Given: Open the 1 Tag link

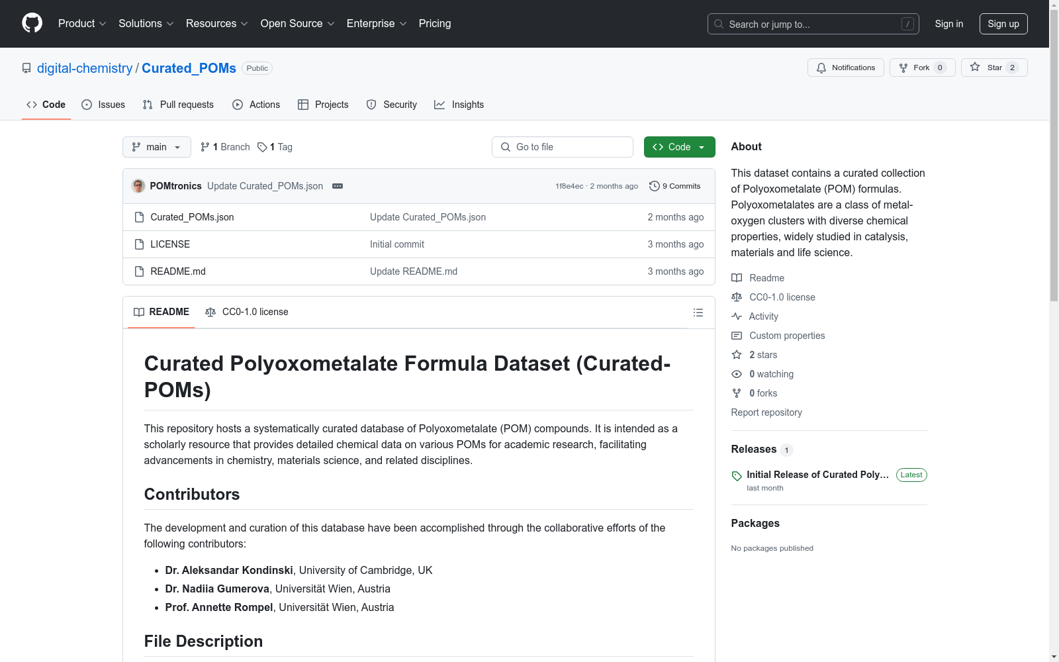Looking at the screenshot, I should click(x=275, y=147).
